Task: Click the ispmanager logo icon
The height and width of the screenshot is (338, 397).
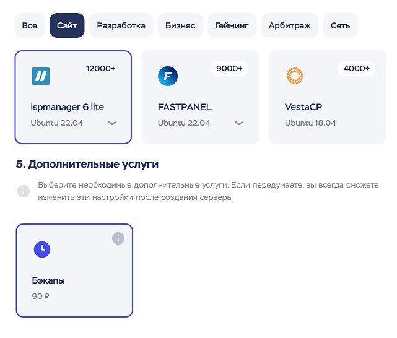Action: point(41,76)
